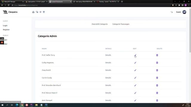Open Microsoft Edge from the taskbar
The image size is (191, 107).
(17, 105)
